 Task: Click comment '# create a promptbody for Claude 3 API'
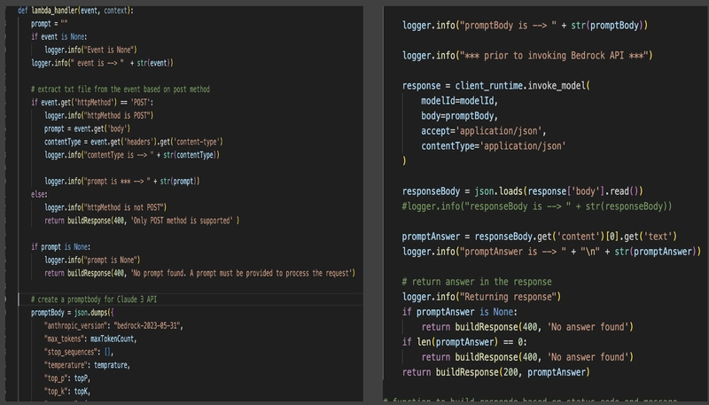pyautogui.click(x=94, y=300)
